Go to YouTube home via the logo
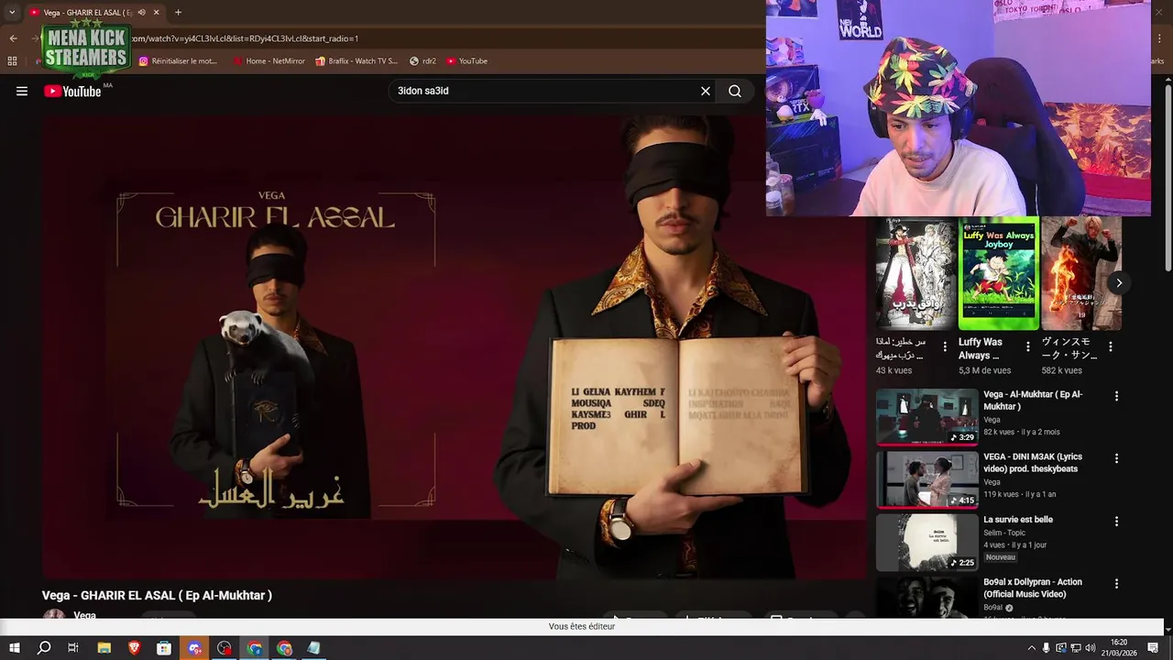 72,91
